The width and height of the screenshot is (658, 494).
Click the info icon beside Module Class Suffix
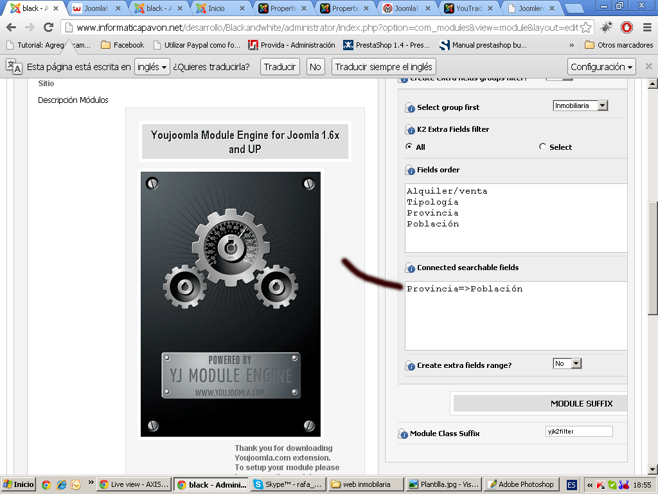click(403, 434)
